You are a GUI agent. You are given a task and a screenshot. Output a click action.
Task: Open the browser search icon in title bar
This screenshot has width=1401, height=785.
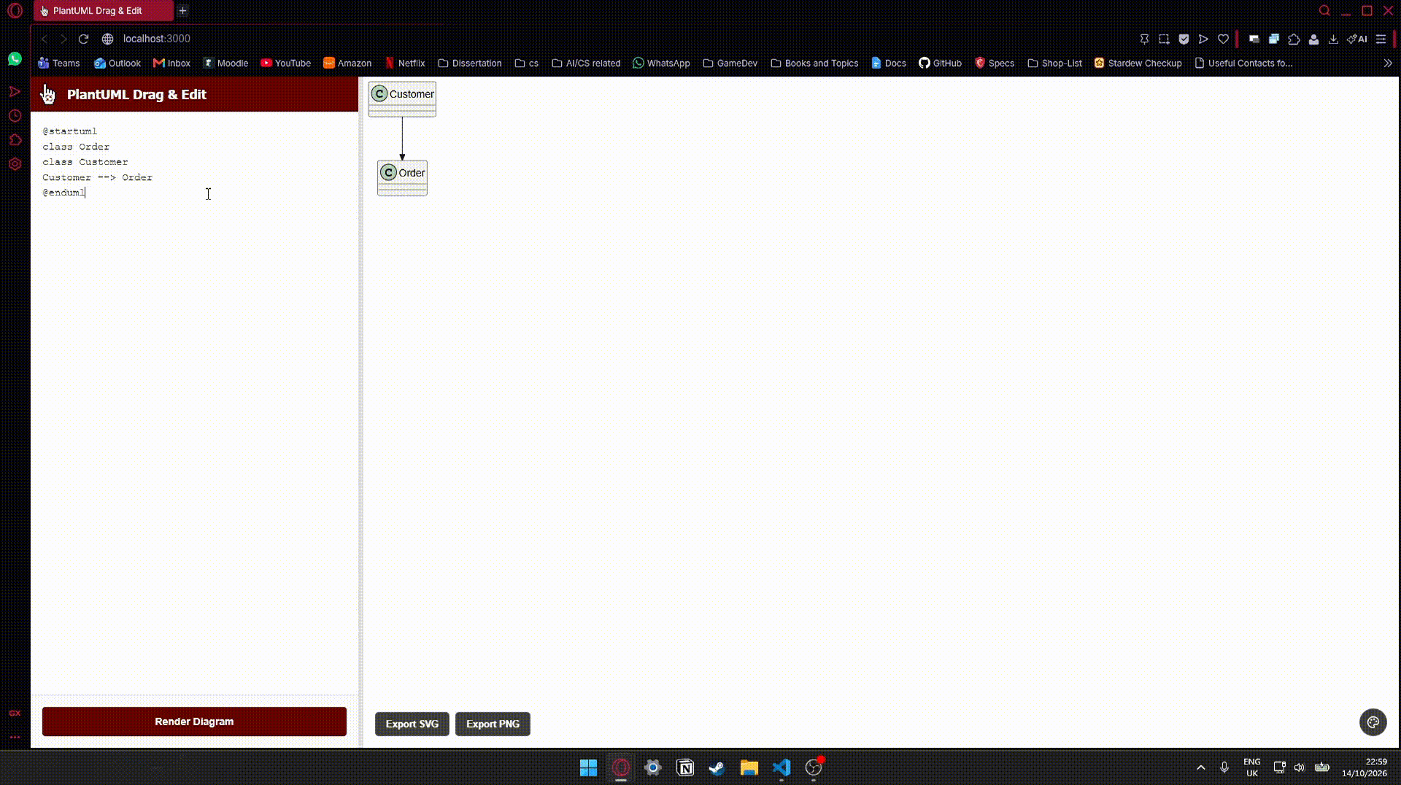pos(1324,11)
